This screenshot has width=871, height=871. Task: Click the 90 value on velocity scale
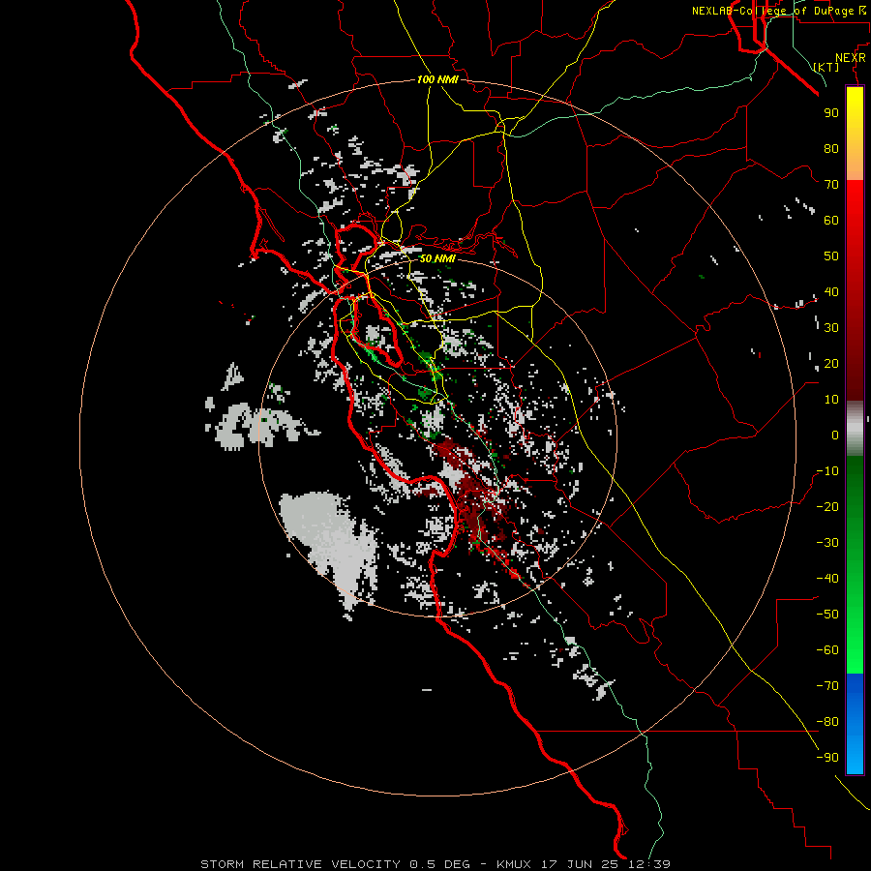(831, 113)
